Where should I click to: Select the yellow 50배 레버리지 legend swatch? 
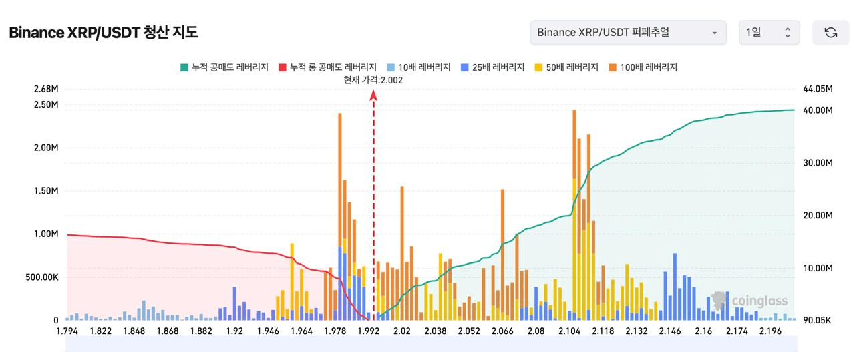coord(538,67)
